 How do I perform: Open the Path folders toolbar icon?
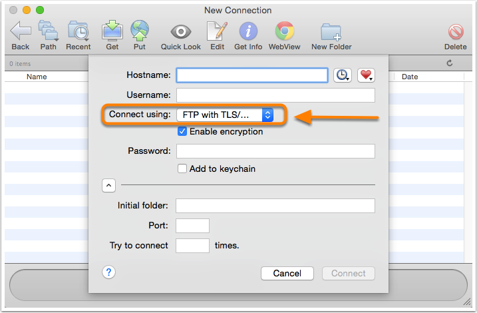48,31
